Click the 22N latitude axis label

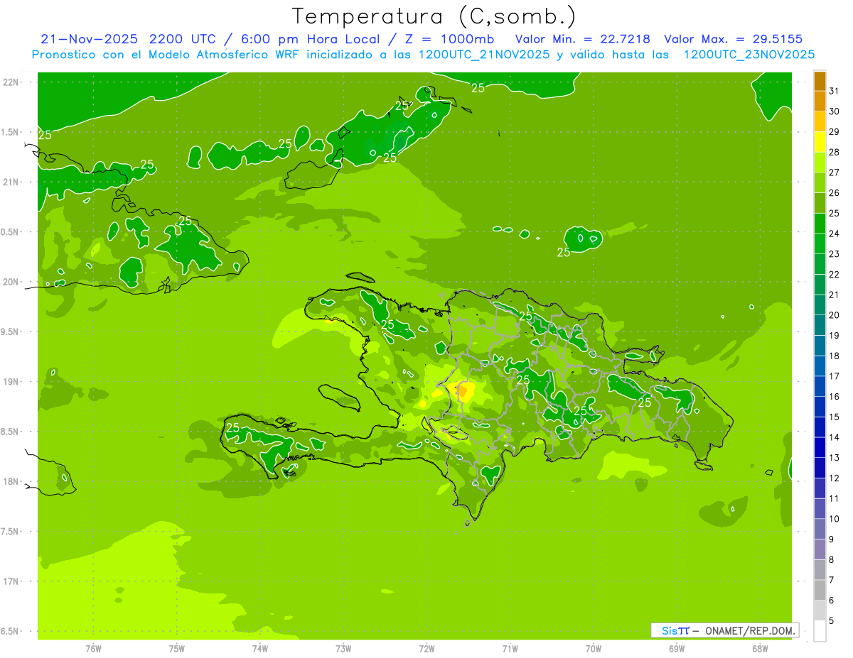11,82
